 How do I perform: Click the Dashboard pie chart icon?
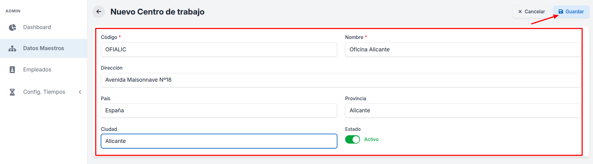12,27
